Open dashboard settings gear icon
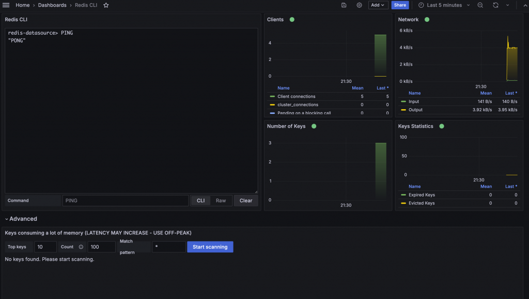This screenshot has height=299, width=529. tap(360, 5)
